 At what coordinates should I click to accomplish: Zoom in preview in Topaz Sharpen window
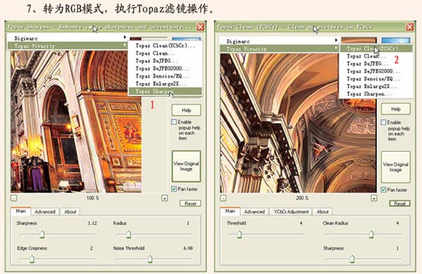coord(164,198)
